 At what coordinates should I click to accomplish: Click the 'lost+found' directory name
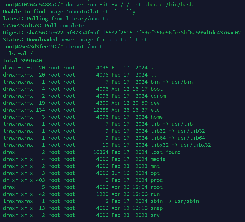click(166, 152)
